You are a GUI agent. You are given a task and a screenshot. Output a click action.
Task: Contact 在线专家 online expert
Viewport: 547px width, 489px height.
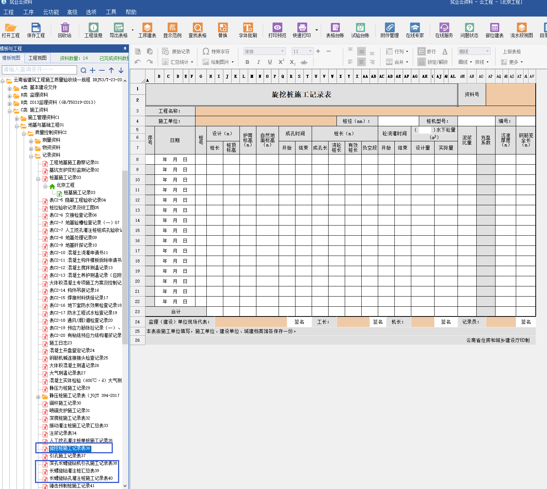click(x=415, y=30)
